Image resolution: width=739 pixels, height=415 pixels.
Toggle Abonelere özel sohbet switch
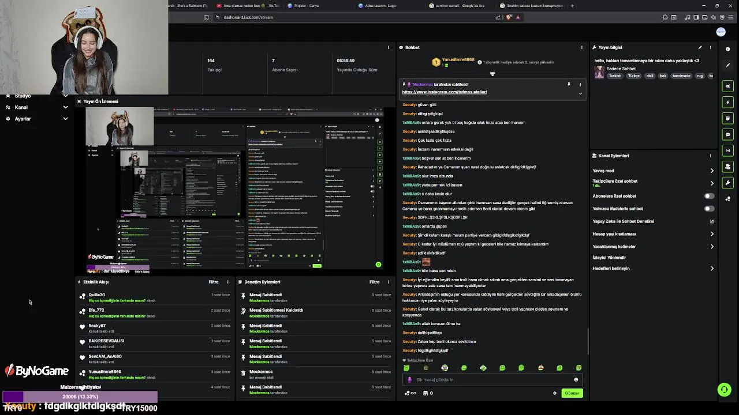click(708, 196)
